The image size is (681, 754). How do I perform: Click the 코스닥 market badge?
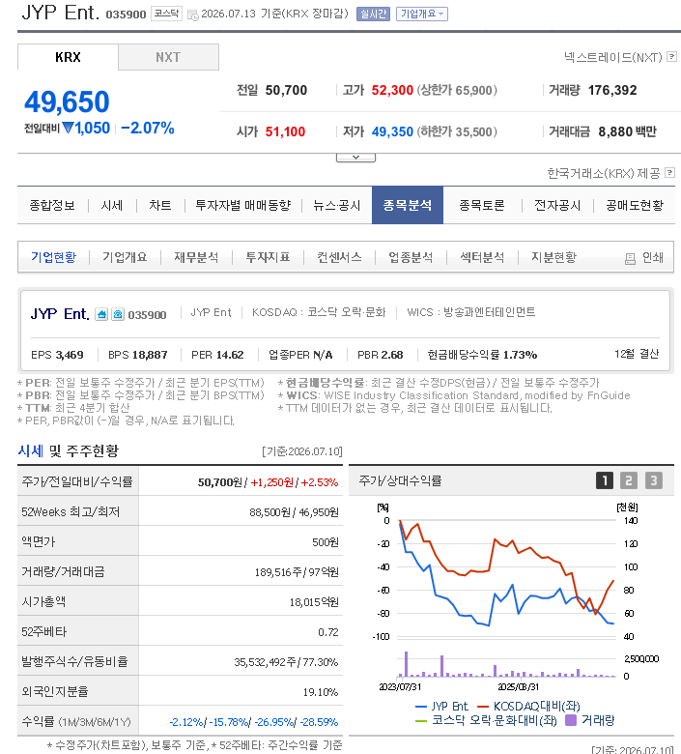[167, 14]
